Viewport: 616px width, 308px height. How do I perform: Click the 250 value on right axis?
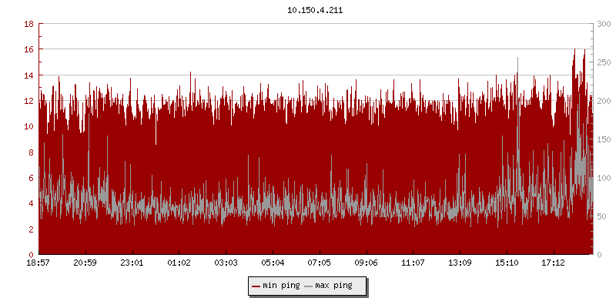point(603,62)
